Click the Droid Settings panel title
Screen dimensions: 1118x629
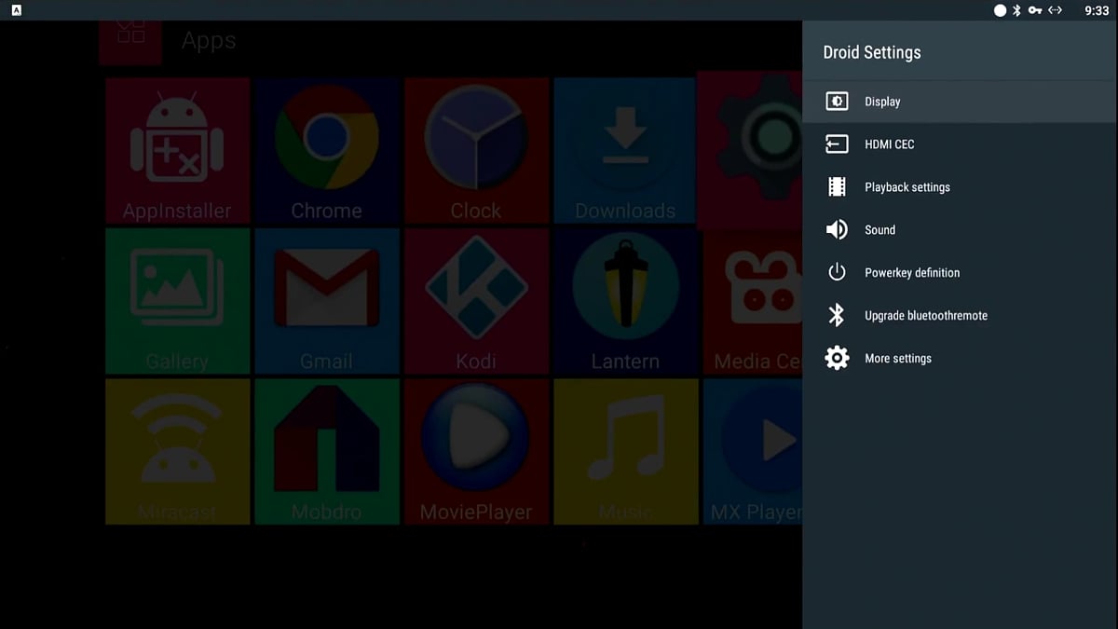[x=872, y=52]
